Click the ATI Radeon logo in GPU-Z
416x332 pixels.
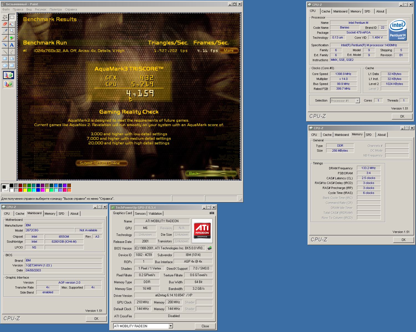click(202, 230)
